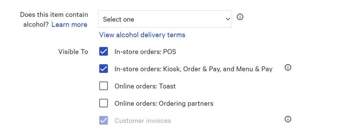Uncheck Kiosk, Order & Pay checkbox
349x140 pixels.
point(103,69)
